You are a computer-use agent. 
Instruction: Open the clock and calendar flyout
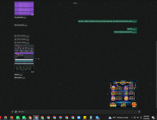coord(146,117)
